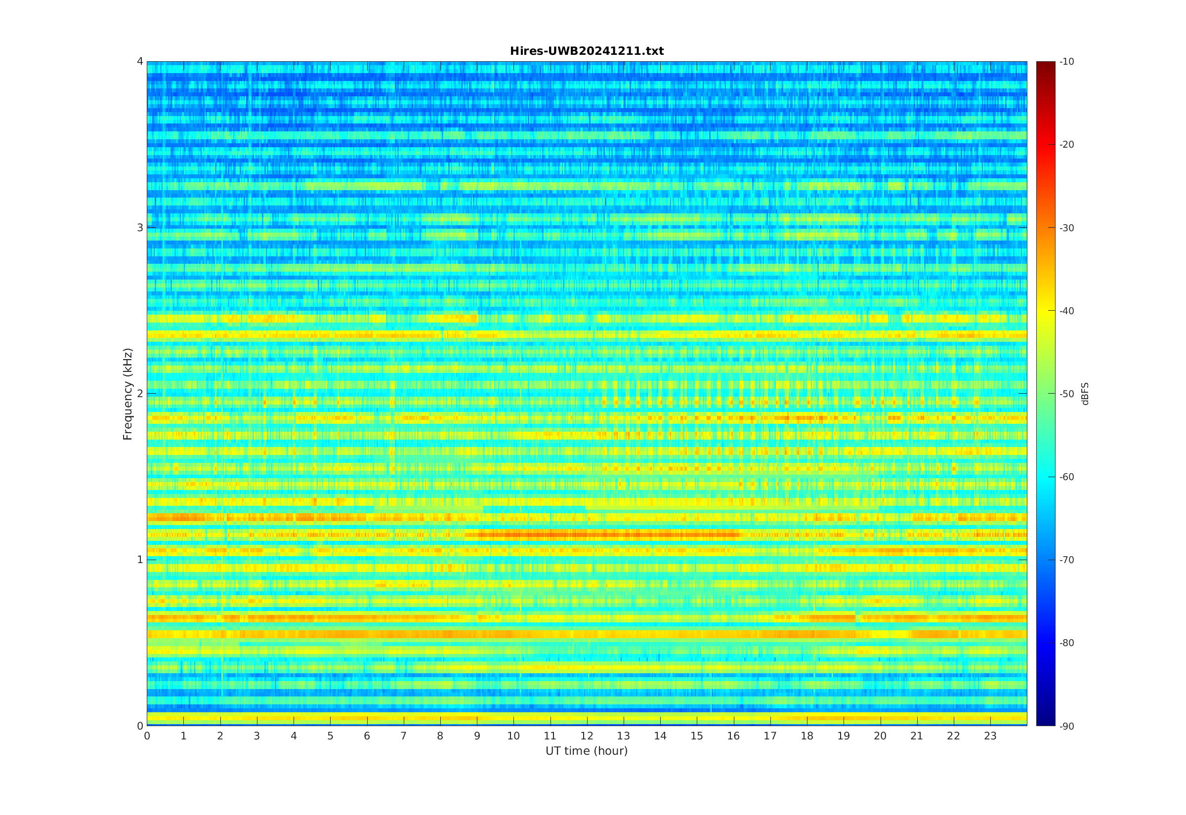Click the -30 colorbar tick label
This screenshot has height=815, width=1186.
pyautogui.click(x=1066, y=228)
